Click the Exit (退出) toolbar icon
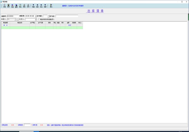 coord(51,6)
